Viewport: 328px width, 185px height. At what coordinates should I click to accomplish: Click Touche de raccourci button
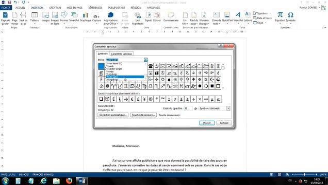pyautogui.click(x=143, y=115)
